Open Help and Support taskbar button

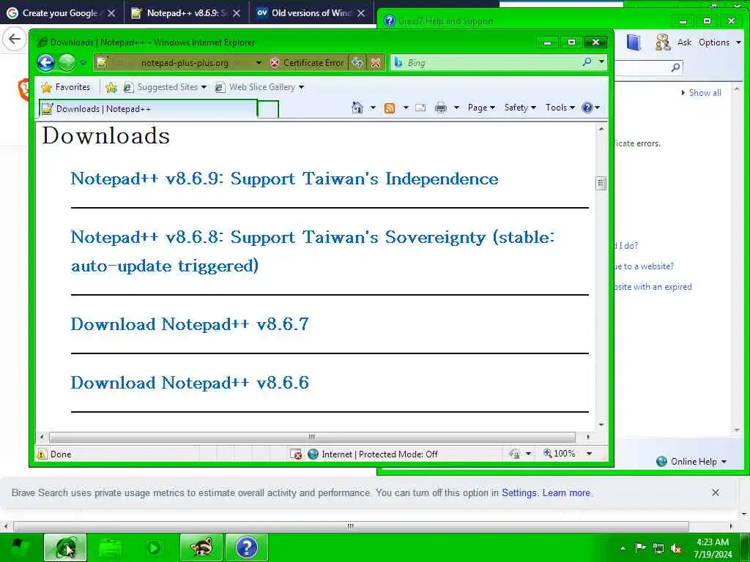point(247,547)
